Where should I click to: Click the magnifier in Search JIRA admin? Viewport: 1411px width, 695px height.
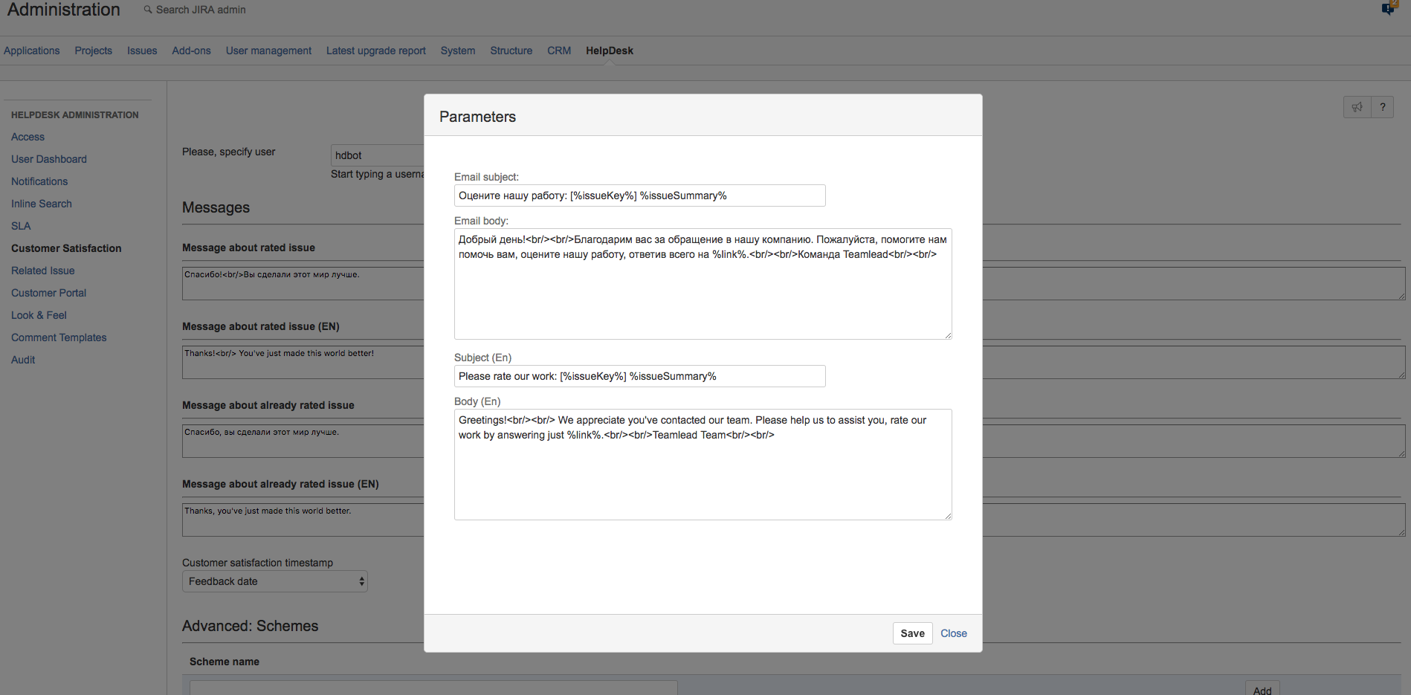148,10
